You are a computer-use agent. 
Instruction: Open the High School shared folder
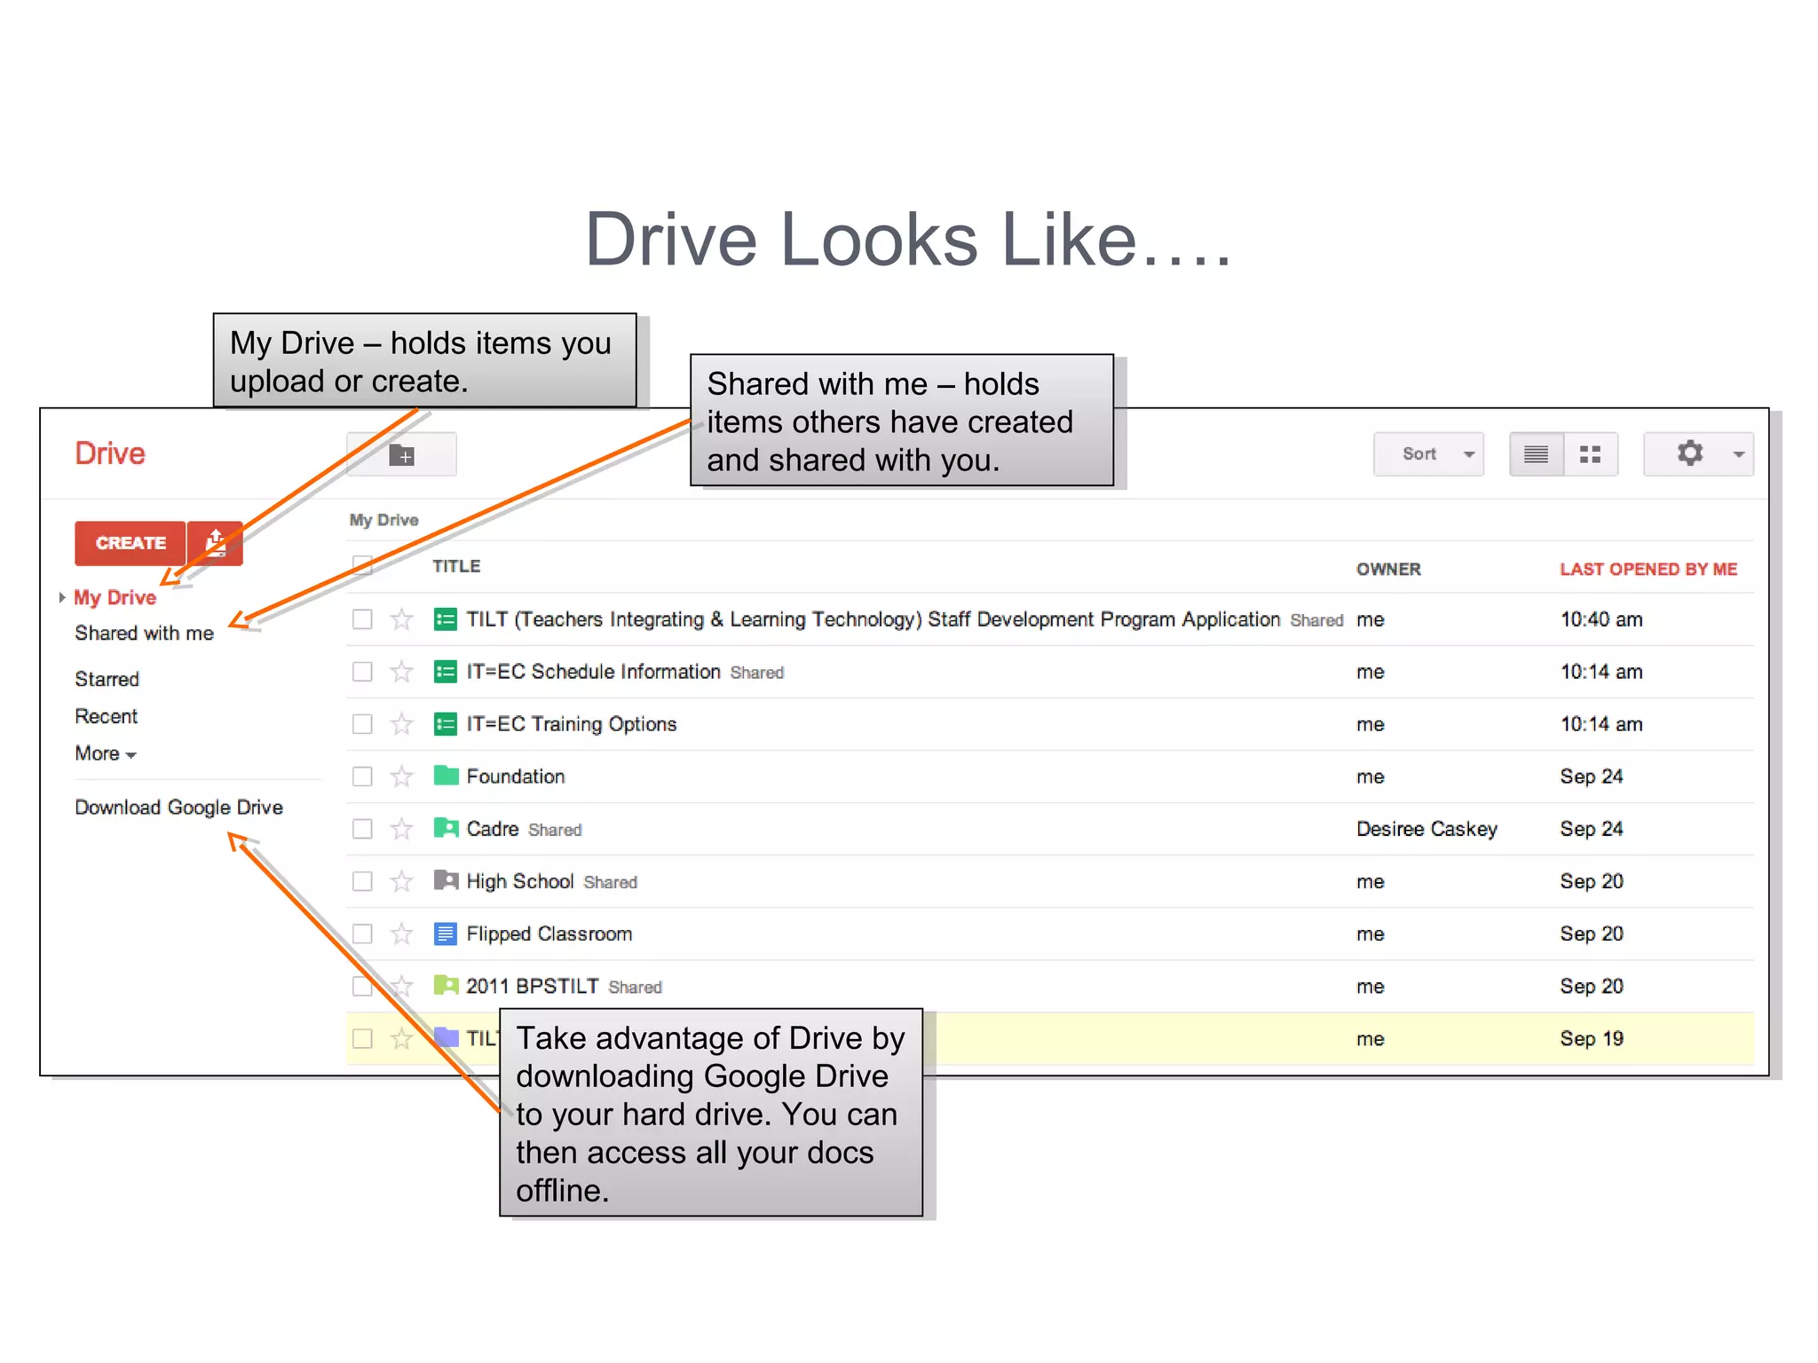tap(519, 881)
